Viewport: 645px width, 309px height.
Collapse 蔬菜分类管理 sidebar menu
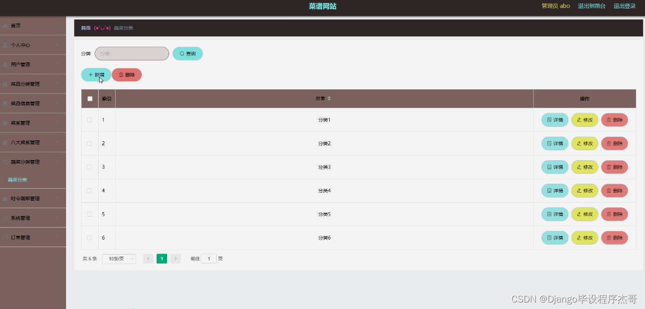point(33,162)
